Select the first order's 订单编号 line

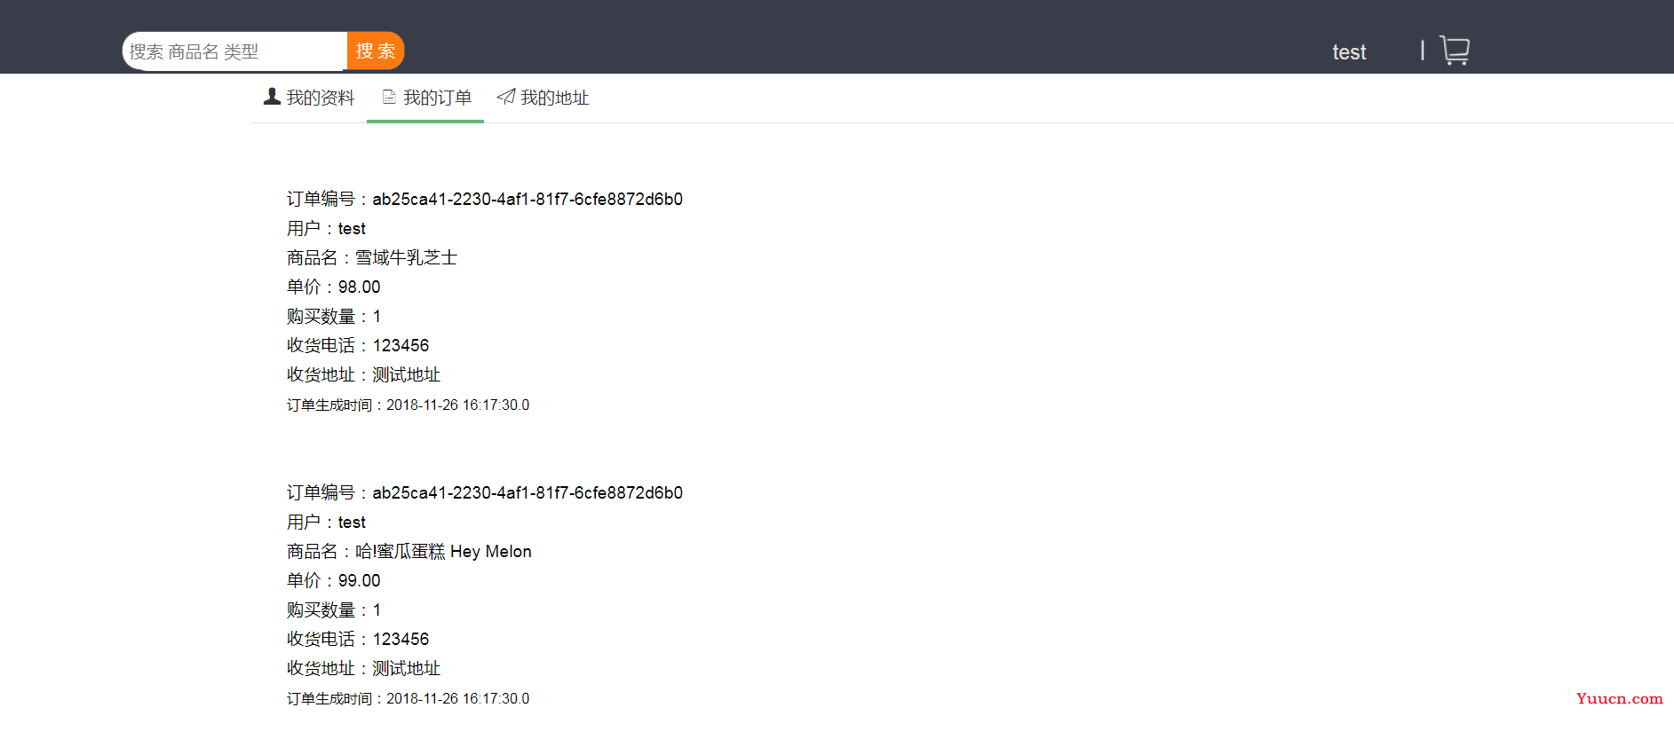pos(485,199)
